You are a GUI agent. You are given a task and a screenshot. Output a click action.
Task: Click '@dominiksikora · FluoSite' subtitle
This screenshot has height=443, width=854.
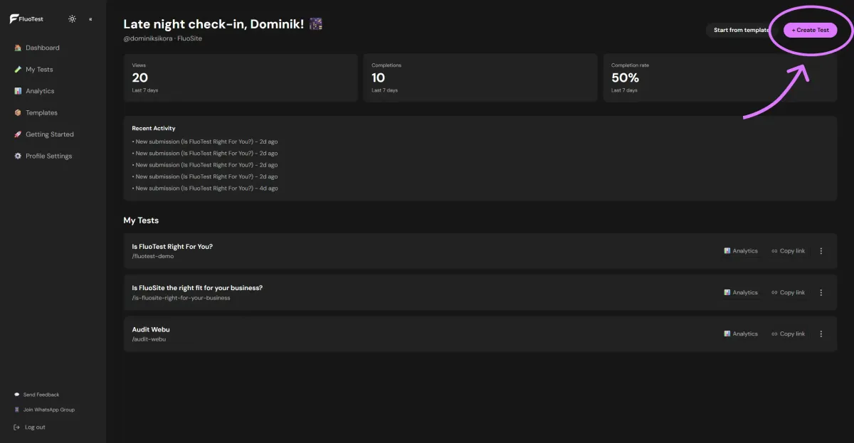(163, 38)
